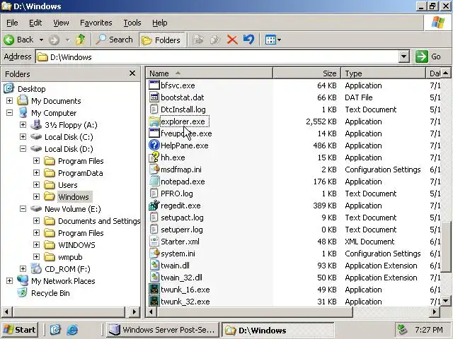Click the Recycle Bin icon in tree

coord(22,293)
